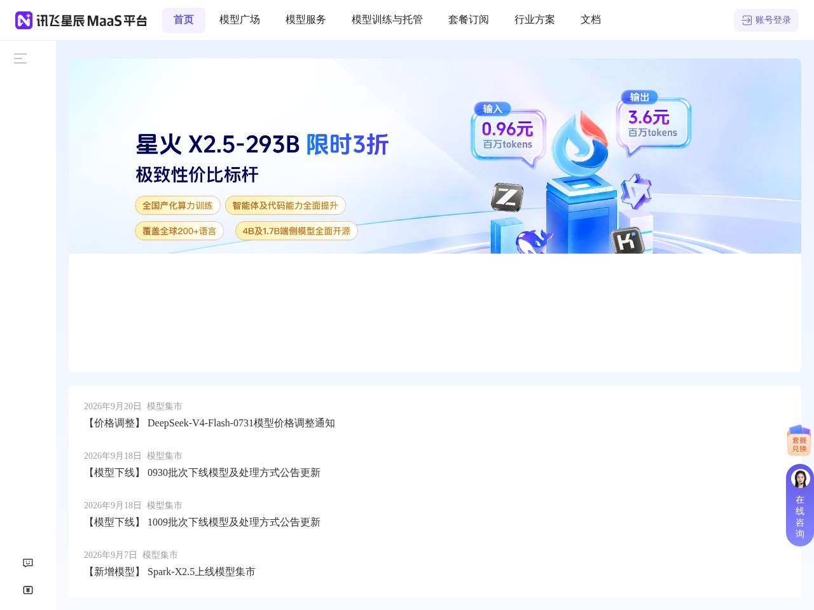Click the 2026年9月7日 date label
Viewport: 814px width, 610px height.
(x=111, y=555)
